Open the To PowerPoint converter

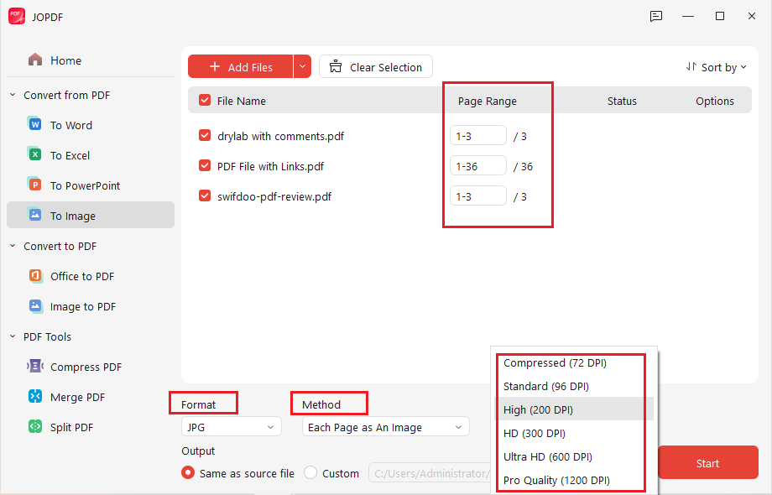(x=91, y=185)
